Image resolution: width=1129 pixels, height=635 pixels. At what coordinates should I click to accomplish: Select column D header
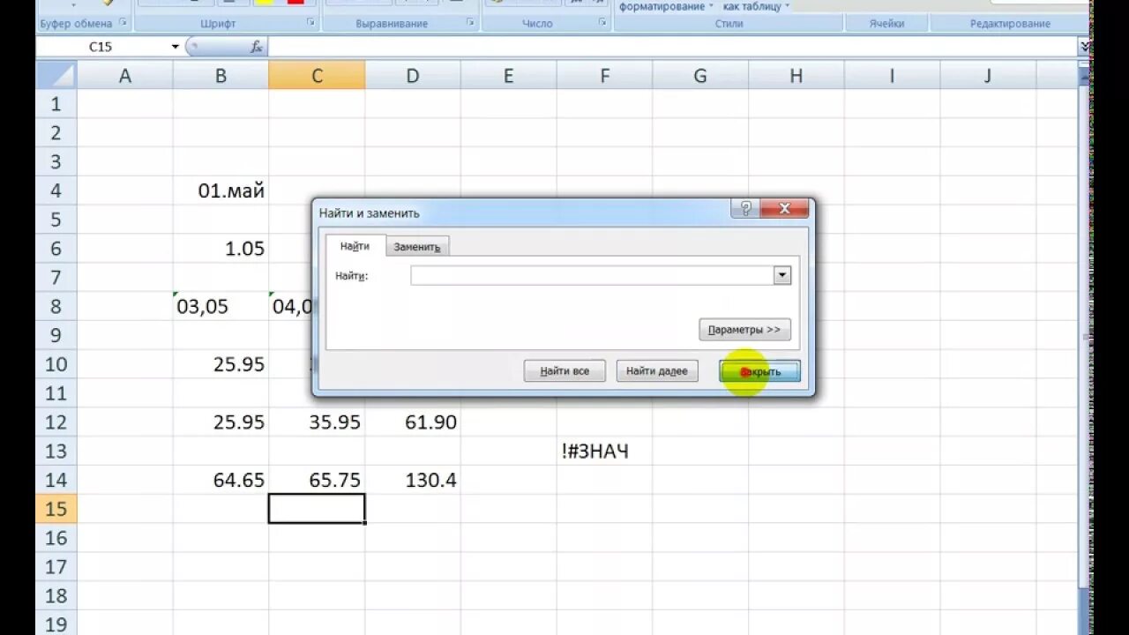point(413,76)
